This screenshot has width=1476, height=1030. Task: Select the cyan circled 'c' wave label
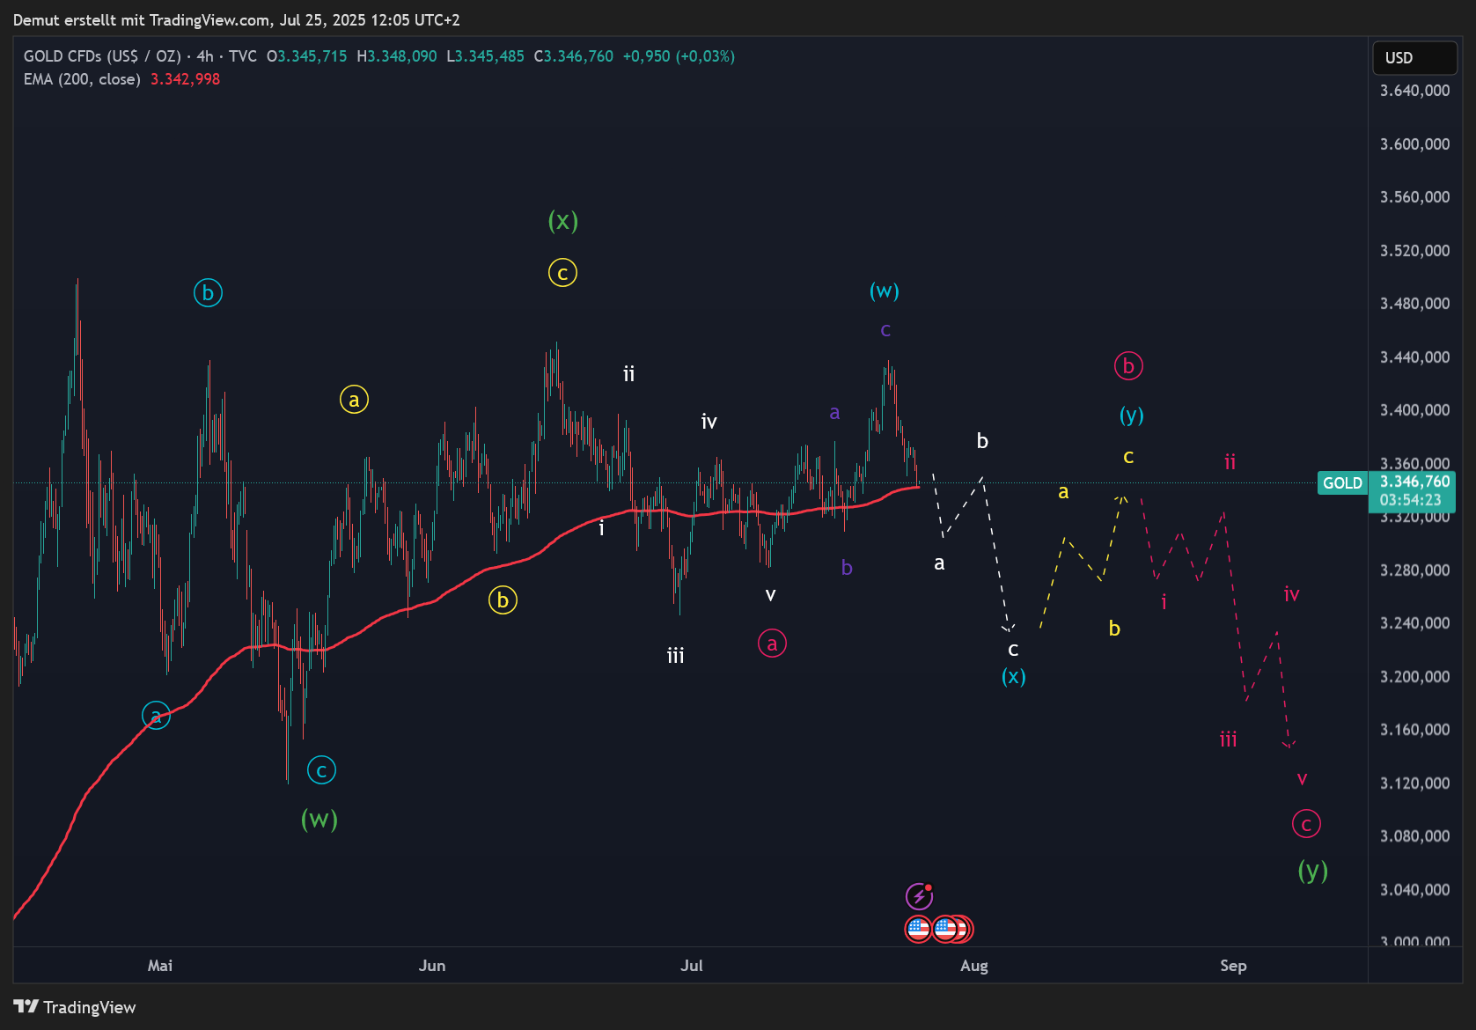point(321,770)
